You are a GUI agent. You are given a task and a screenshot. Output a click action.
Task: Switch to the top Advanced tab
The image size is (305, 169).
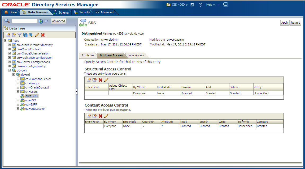105,12
